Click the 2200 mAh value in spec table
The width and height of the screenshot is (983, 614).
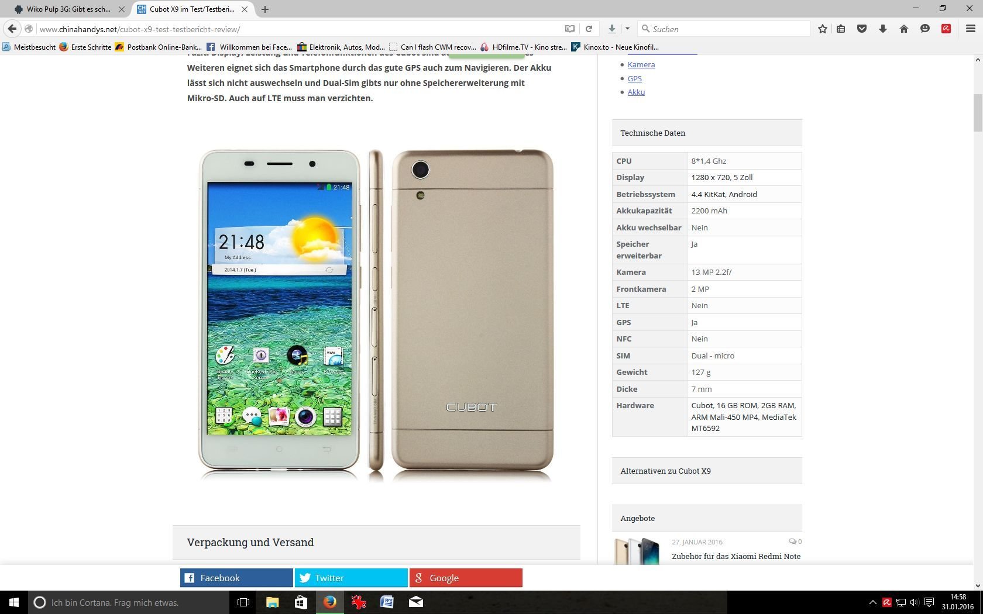pyautogui.click(x=709, y=211)
